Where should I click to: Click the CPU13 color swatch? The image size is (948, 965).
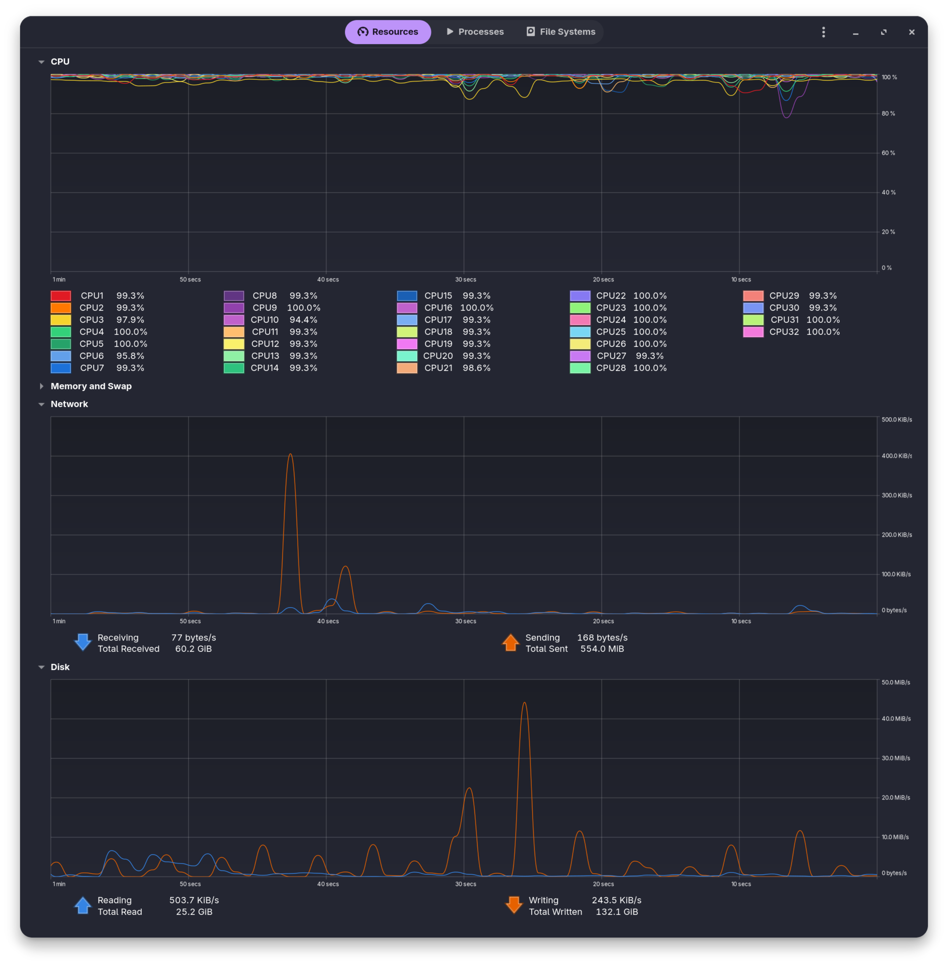pyautogui.click(x=234, y=356)
